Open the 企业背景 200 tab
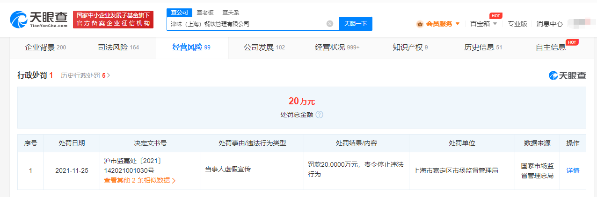 pos(45,48)
